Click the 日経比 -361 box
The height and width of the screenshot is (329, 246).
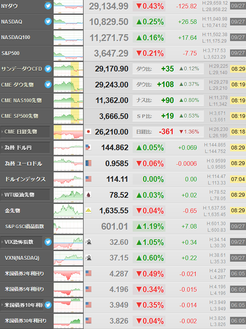[168, 132]
